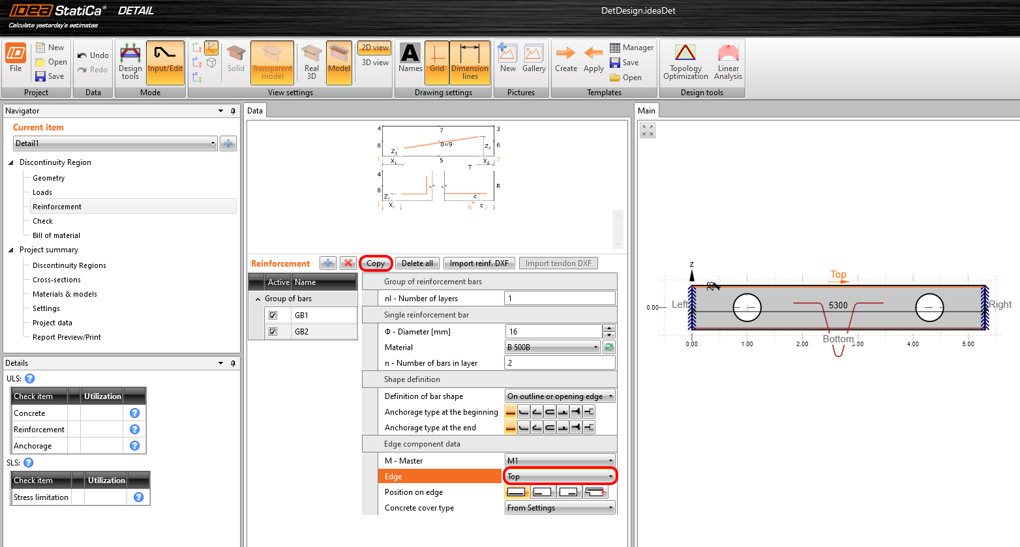The height and width of the screenshot is (547, 1020).
Task: Click the number of layers input field
Action: [560, 299]
